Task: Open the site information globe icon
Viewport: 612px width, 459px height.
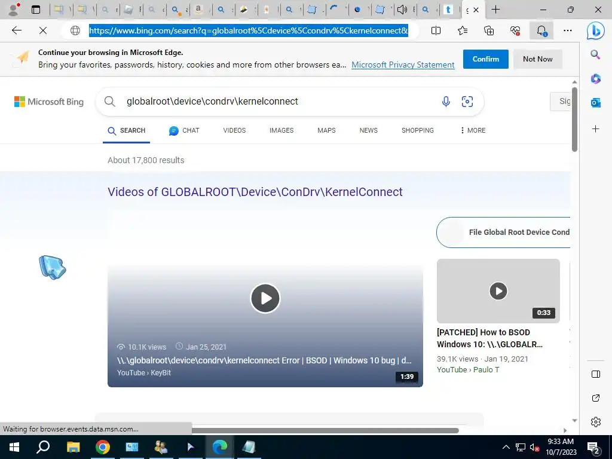Action: (x=75, y=30)
